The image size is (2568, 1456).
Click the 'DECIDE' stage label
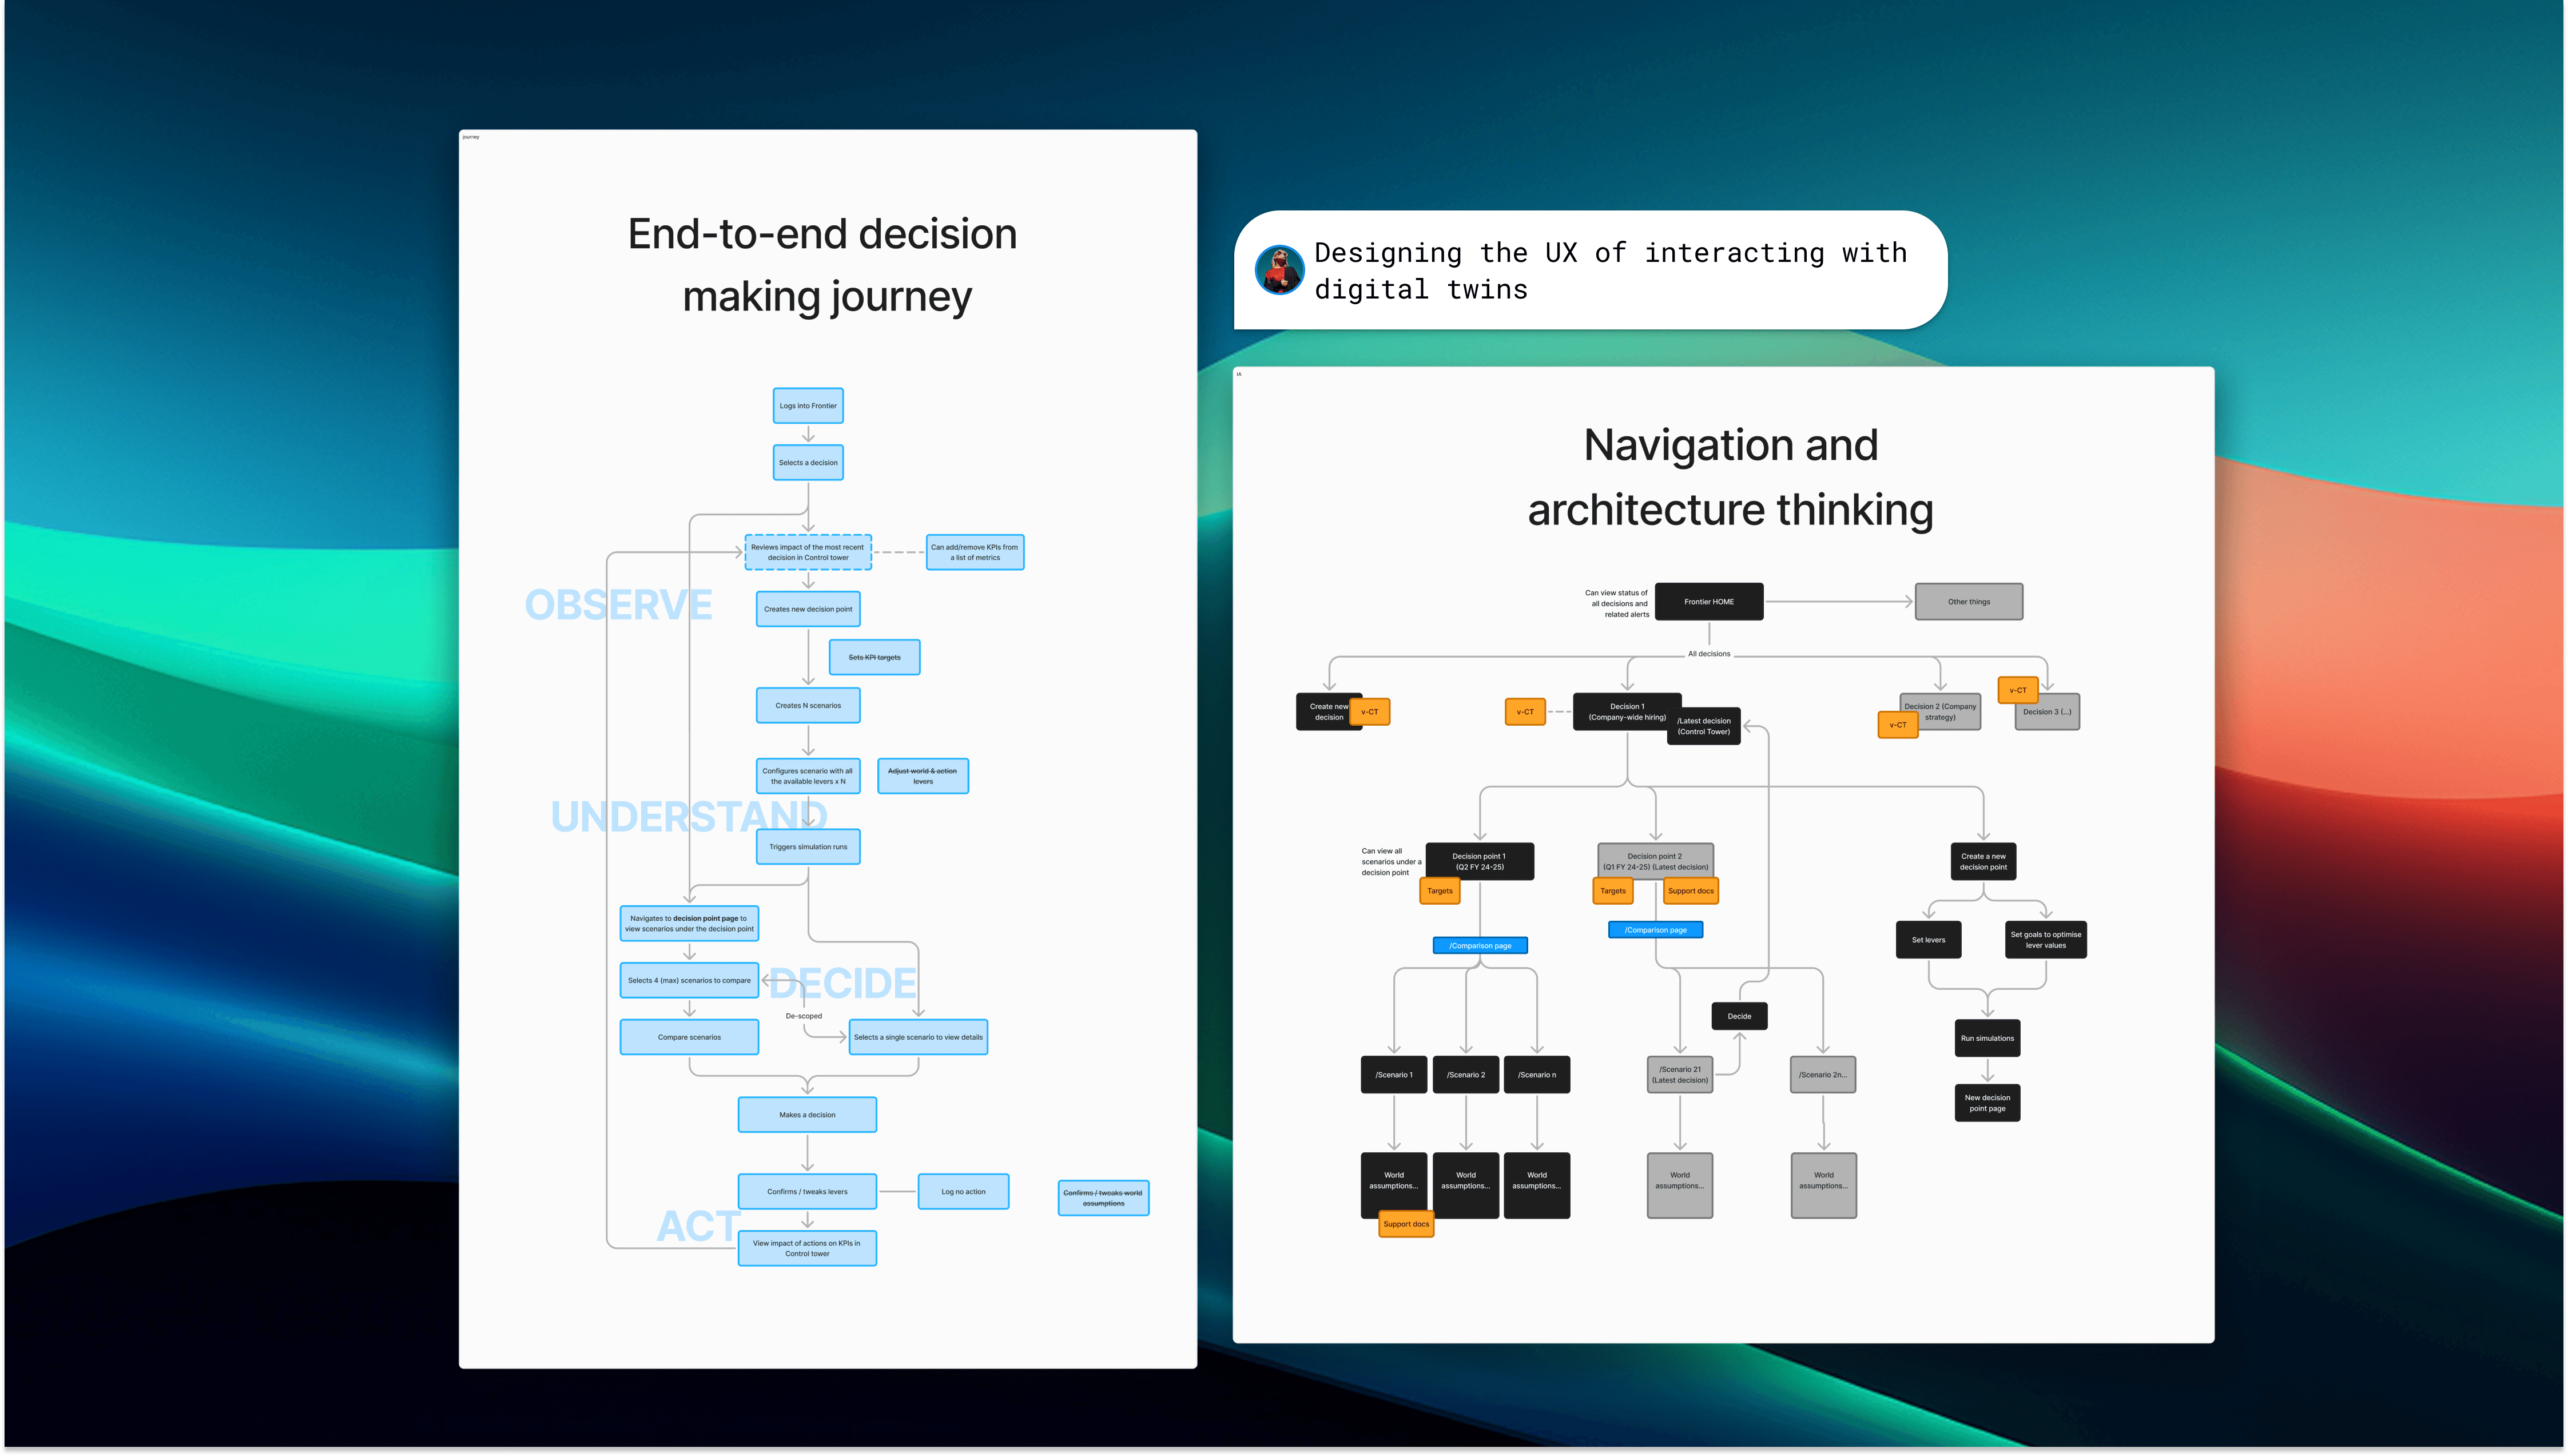pyautogui.click(x=842, y=983)
